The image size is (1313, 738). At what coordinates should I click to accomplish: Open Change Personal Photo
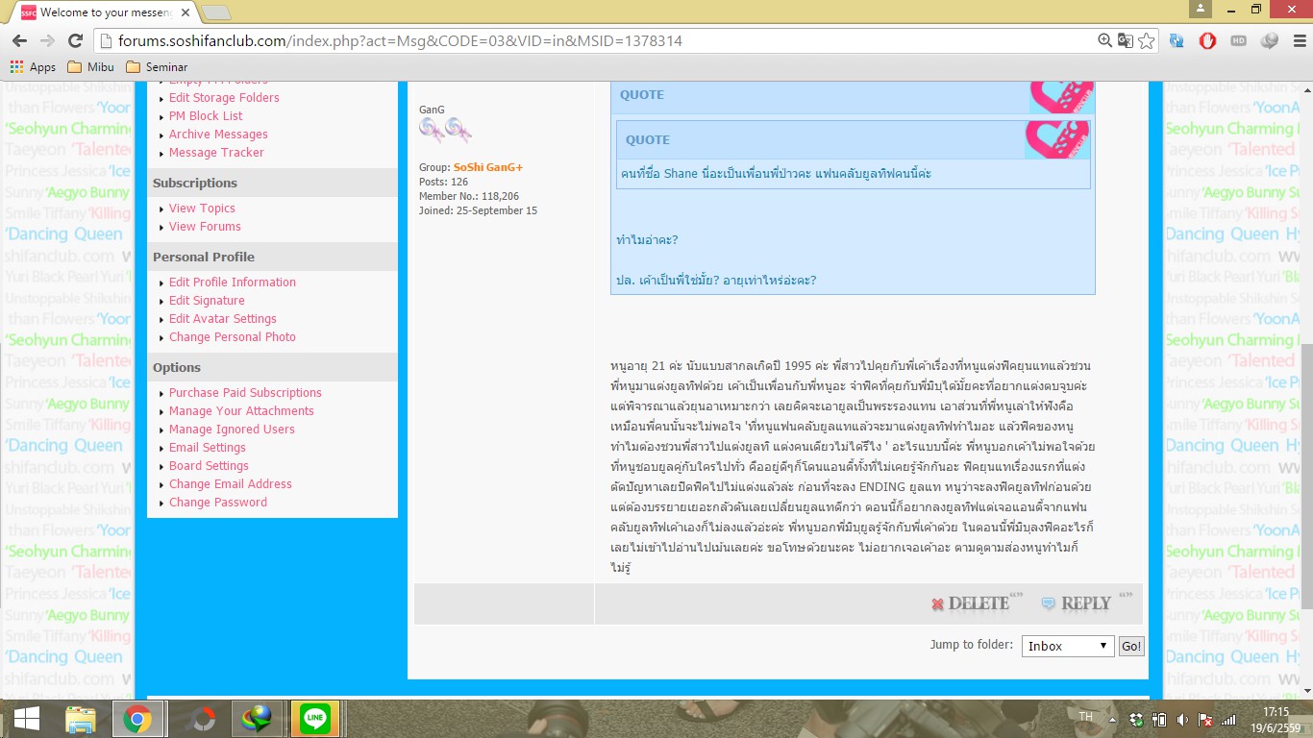click(x=233, y=337)
